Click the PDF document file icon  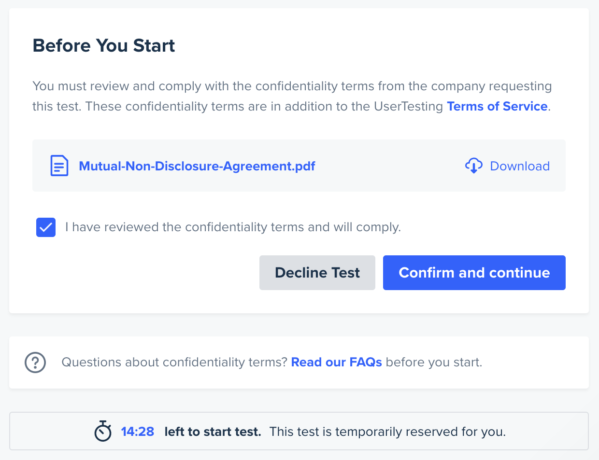59,166
